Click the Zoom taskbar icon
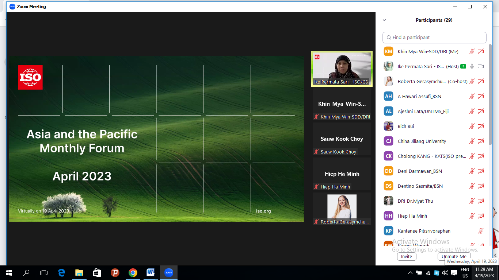The image size is (499, 280). (168, 273)
